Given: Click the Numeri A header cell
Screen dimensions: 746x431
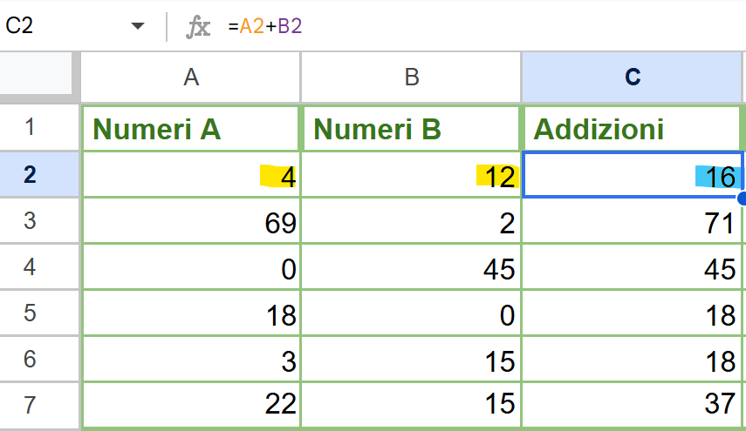Looking at the screenshot, I should pos(191,129).
